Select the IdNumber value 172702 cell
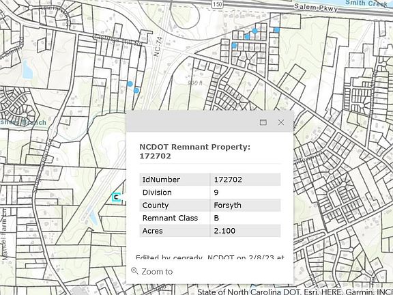The image size is (393, 295). point(246,180)
